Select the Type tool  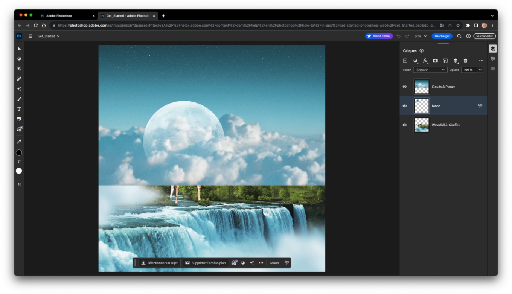point(19,109)
